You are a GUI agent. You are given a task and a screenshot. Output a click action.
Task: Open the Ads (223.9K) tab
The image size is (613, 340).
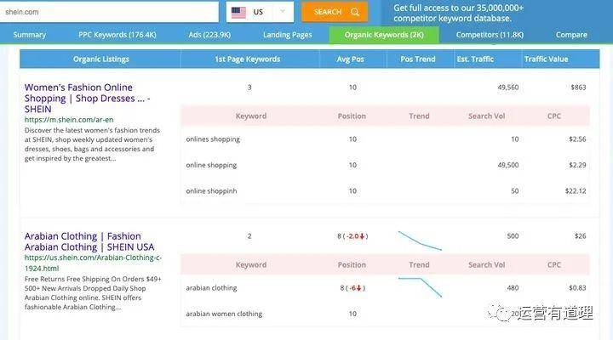[209, 35]
